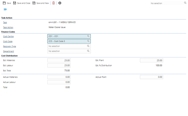Open Department lookup magnifier
Image resolution: width=188 pixels, height=116 pixels.
[x=88, y=51]
